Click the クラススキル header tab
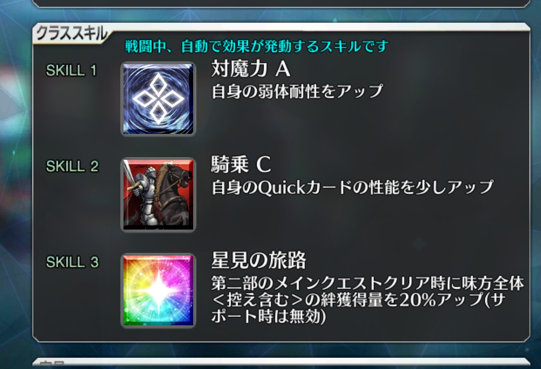The width and height of the screenshot is (541, 369). coord(72,34)
